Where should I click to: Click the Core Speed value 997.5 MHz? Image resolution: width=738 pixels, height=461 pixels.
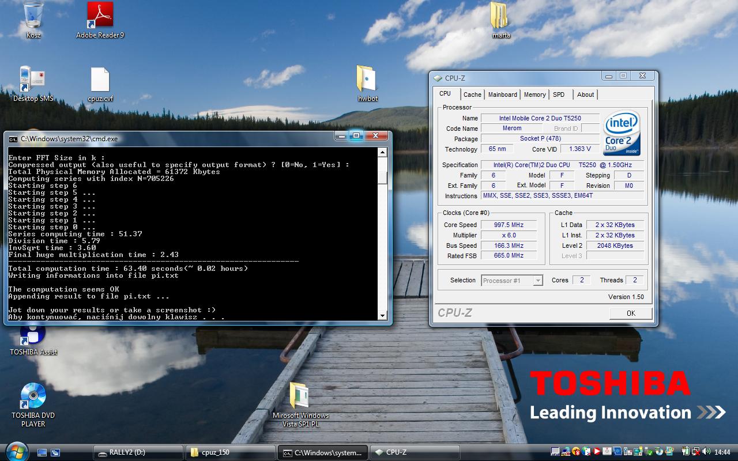pyautogui.click(x=509, y=225)
